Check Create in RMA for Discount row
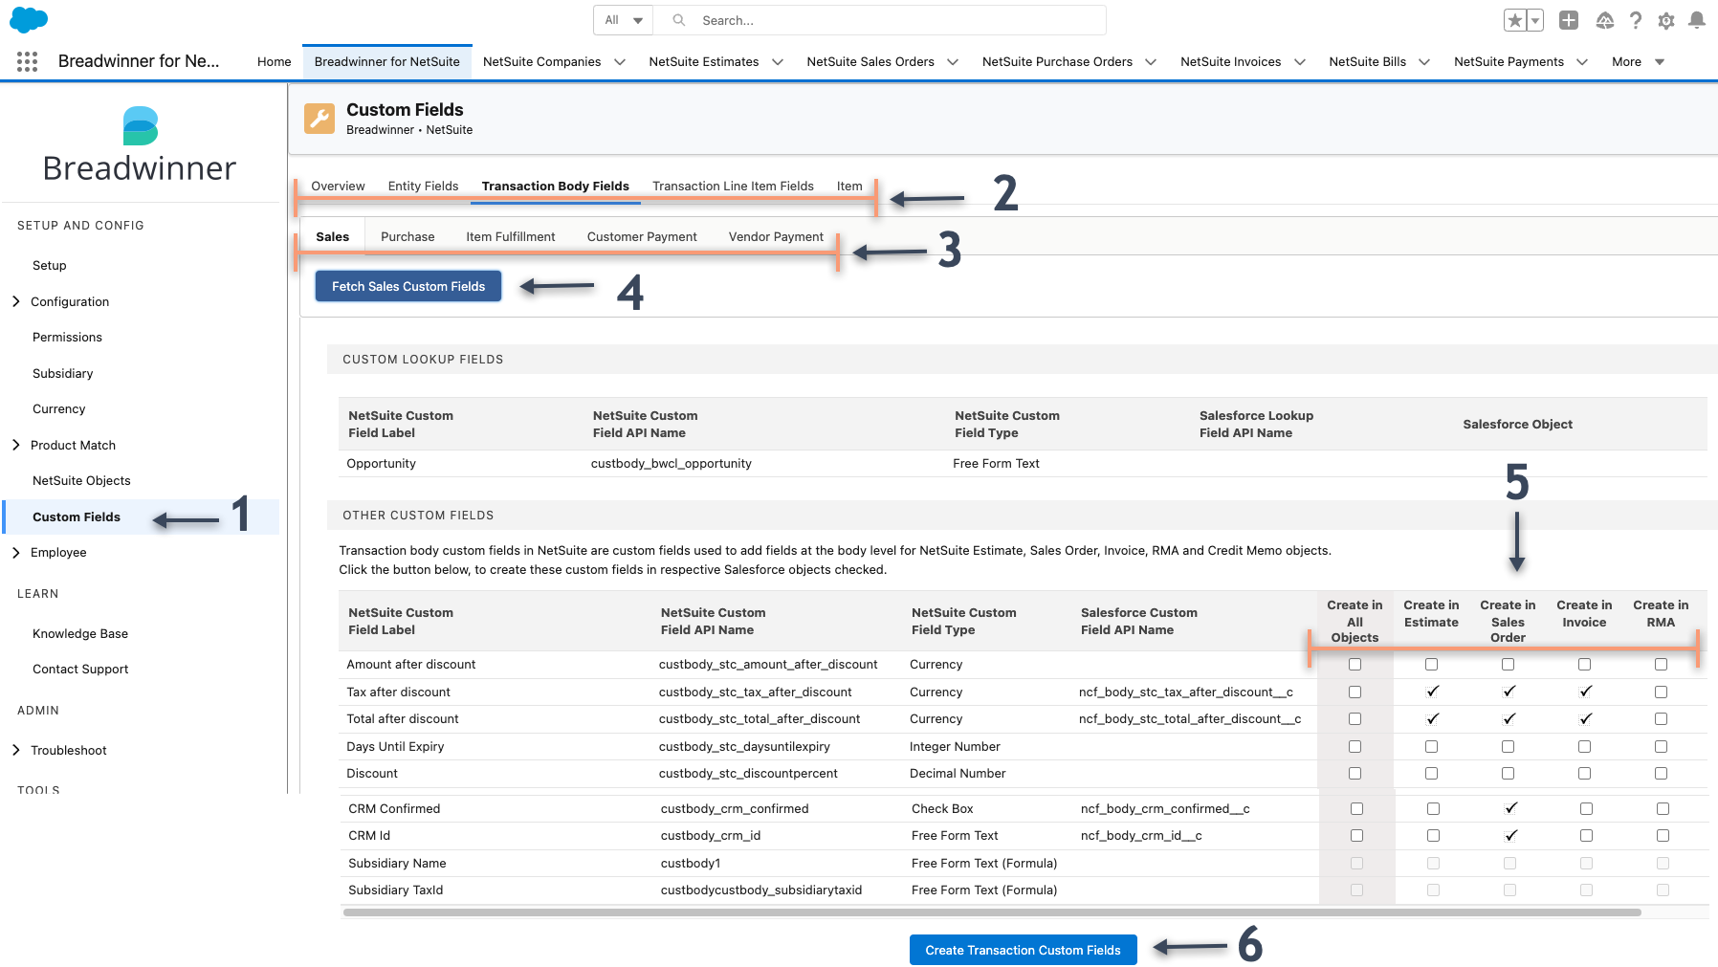1718x967 pixels. [x=1661, y=773]
